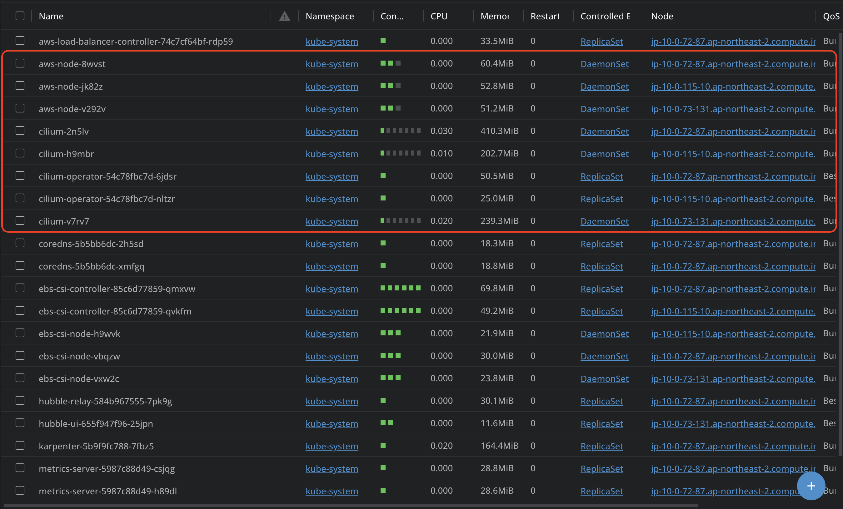
Task: Select checkbox for aws-node-8wvst
Action: [20, 63]
